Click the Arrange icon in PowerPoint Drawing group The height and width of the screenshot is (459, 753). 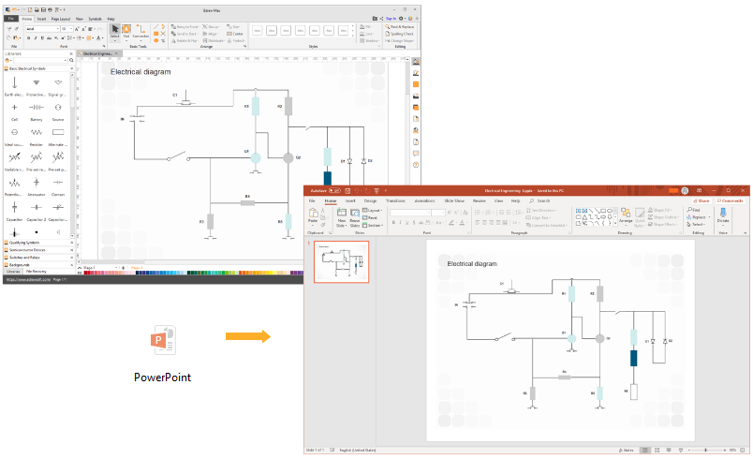coord(626,213)
